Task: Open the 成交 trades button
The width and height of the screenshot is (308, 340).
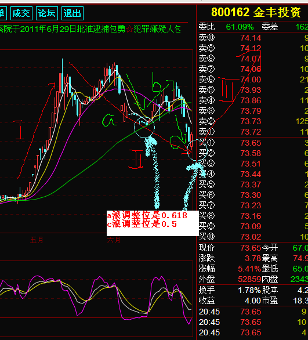Action: pyautogui.click(x=21, y=13)
